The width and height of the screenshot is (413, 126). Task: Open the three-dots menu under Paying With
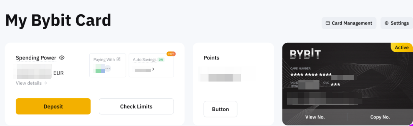[108, 68]
